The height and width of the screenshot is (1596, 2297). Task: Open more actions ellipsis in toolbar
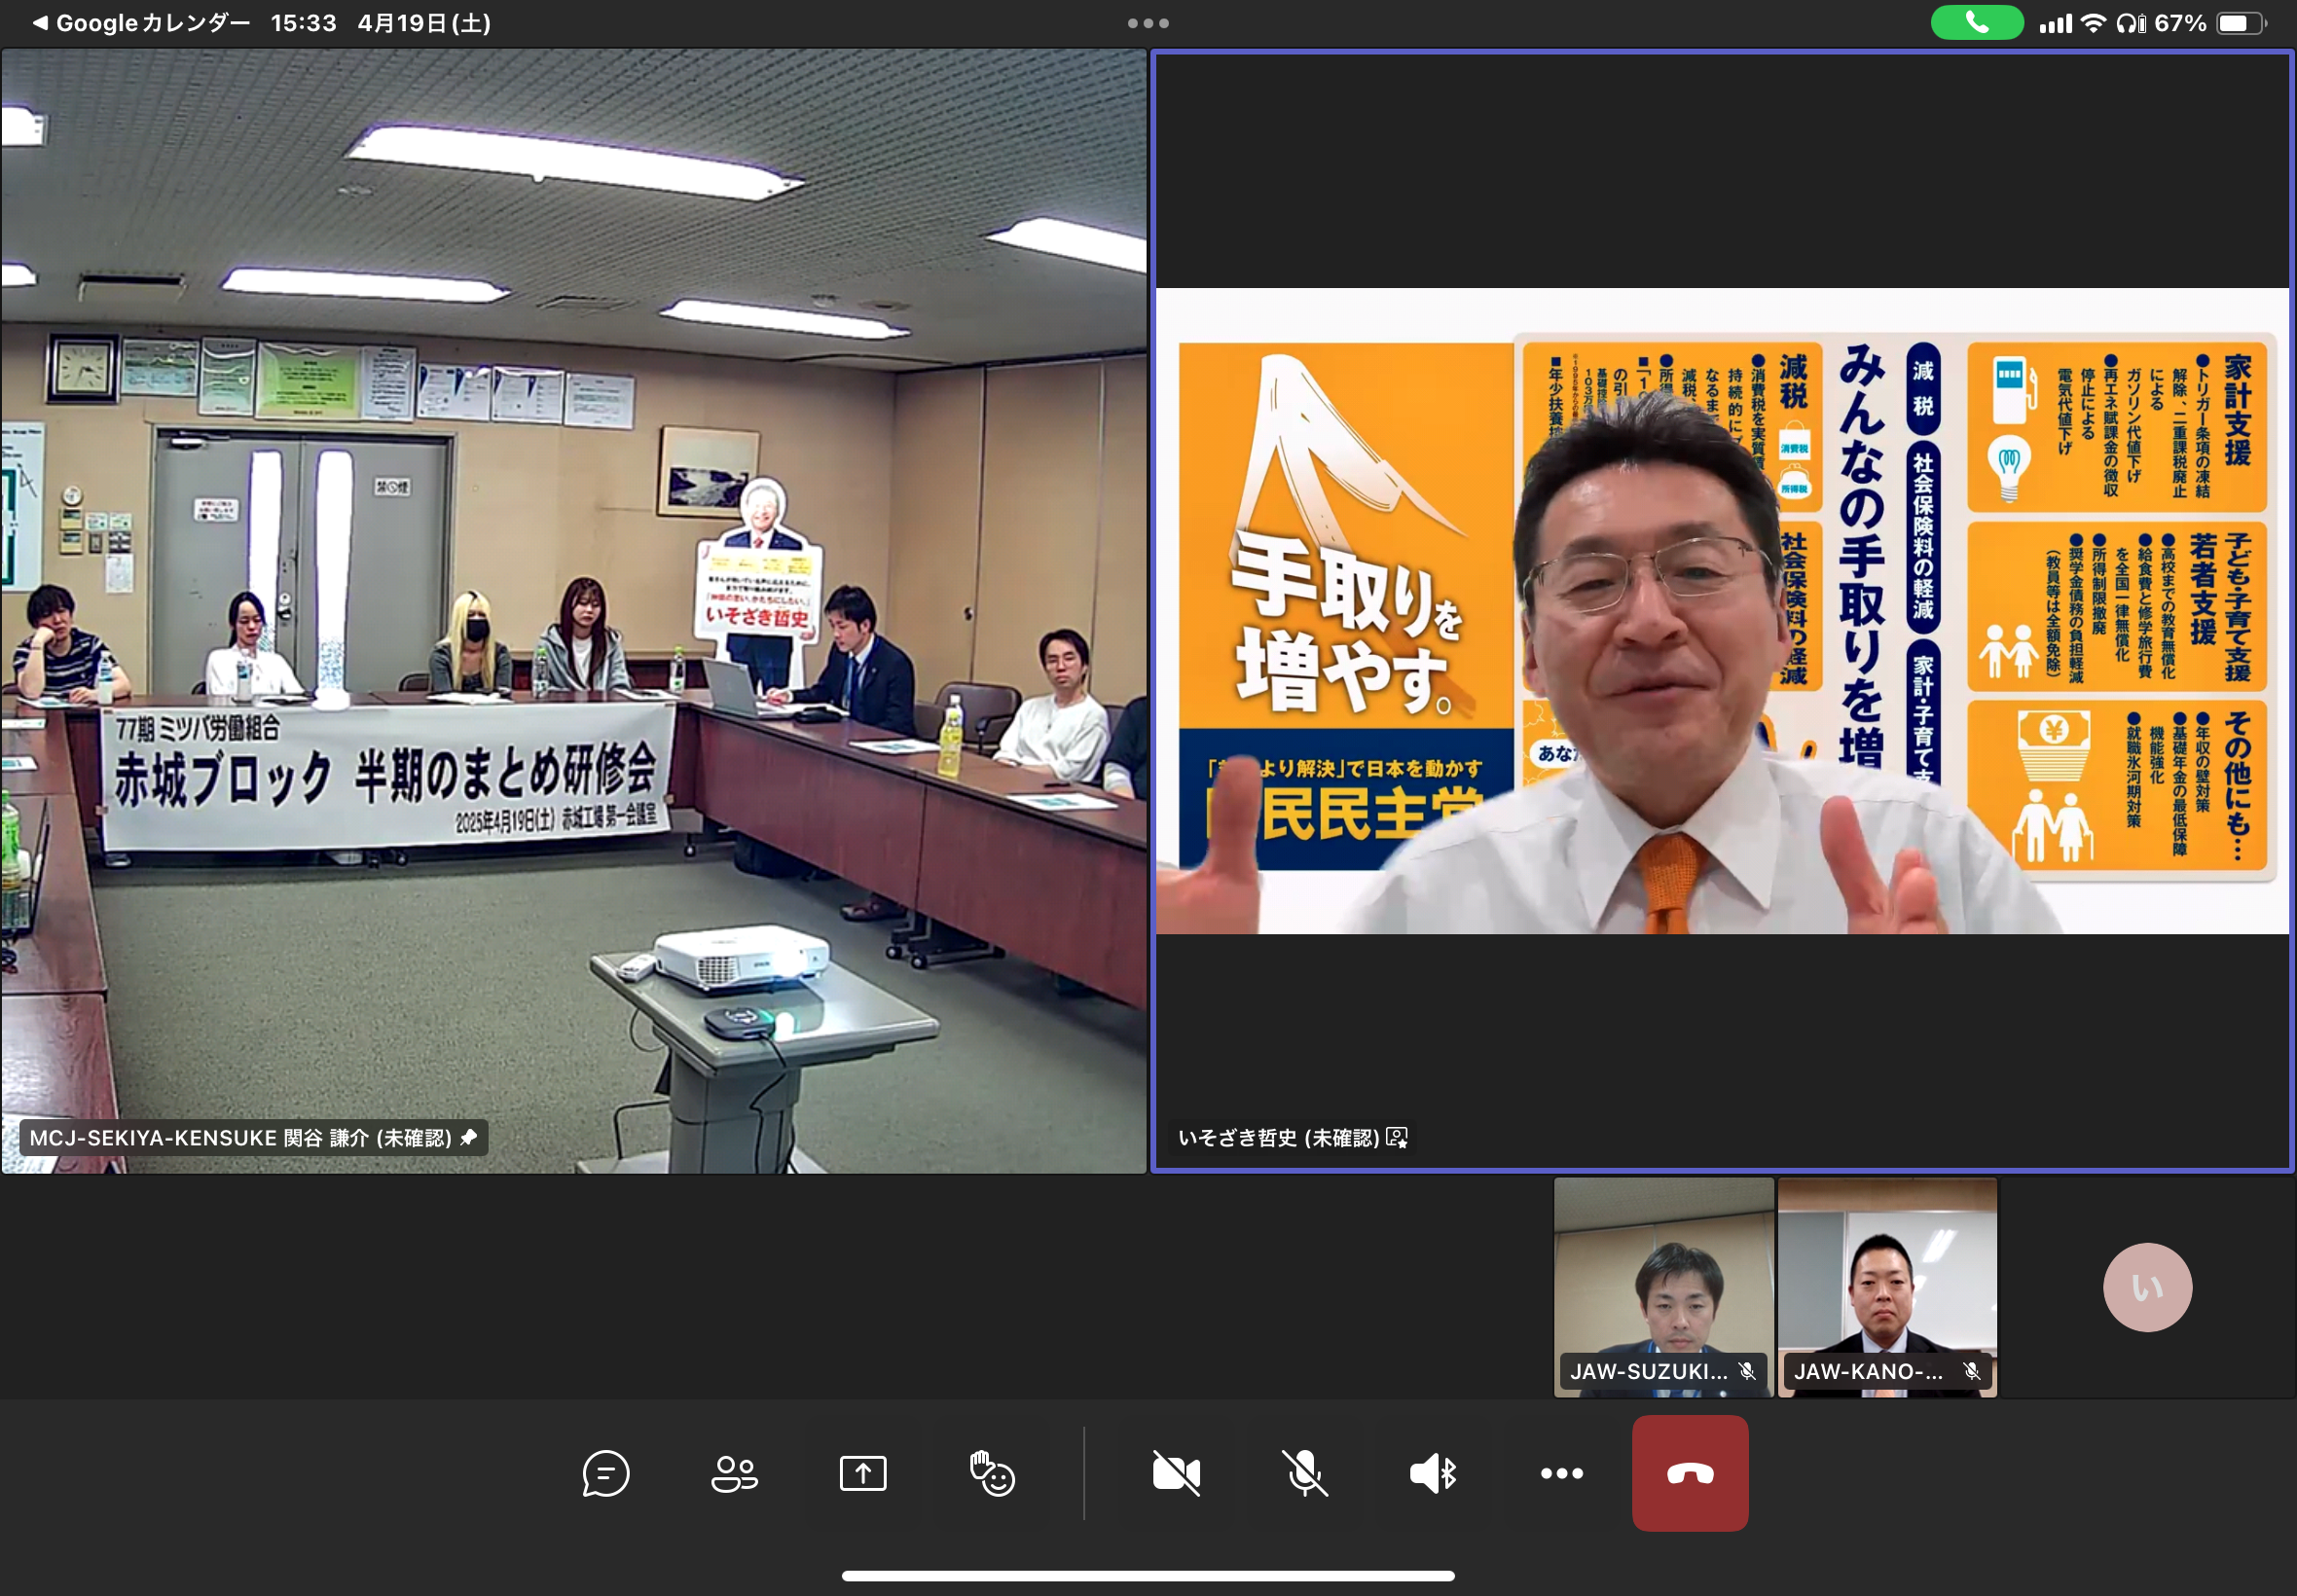point(1561,1473)
